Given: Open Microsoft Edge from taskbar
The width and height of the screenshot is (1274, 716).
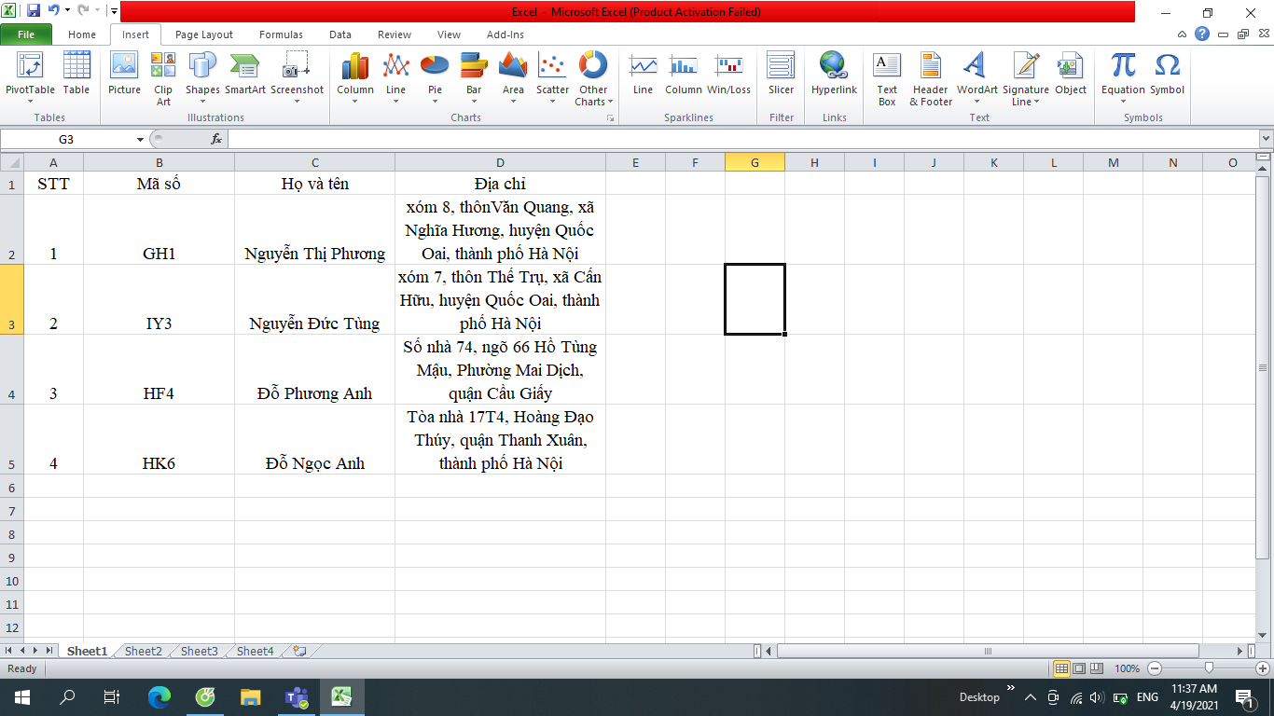Looking at the screenshot, I should [x=159, y=696].
